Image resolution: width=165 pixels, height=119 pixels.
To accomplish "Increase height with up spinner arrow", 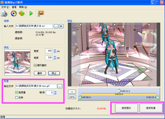I will [55, 57].
